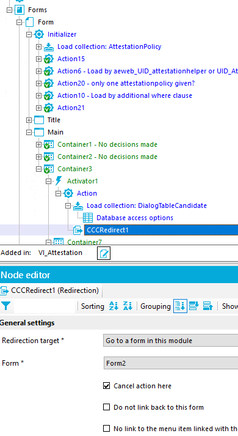The image size is (238, 436).
Task: Click the Node editor panel title
Action: (x=26, y=275)
